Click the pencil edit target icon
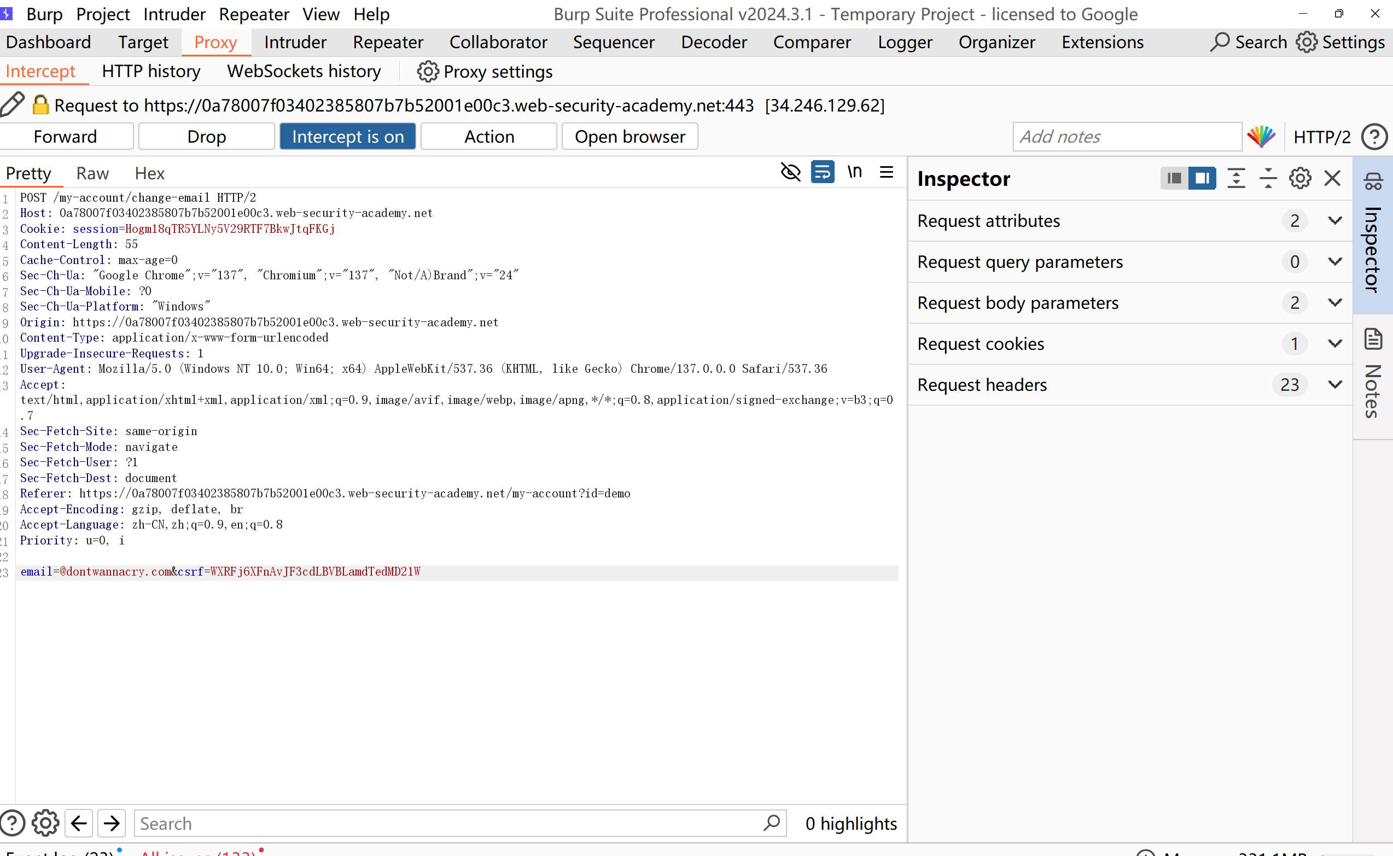The image size is (1393, 856). pos(13,104)
